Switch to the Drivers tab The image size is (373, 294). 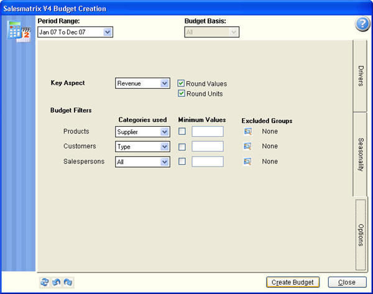[361, 75]
